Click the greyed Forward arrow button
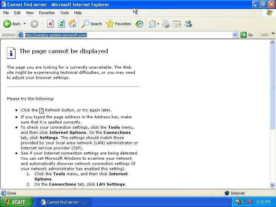This screenshot has height=207, width=276. click(34, 24)
